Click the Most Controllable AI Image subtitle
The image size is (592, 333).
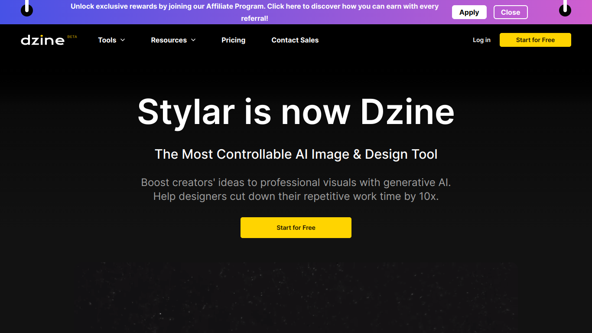(296, 154)
